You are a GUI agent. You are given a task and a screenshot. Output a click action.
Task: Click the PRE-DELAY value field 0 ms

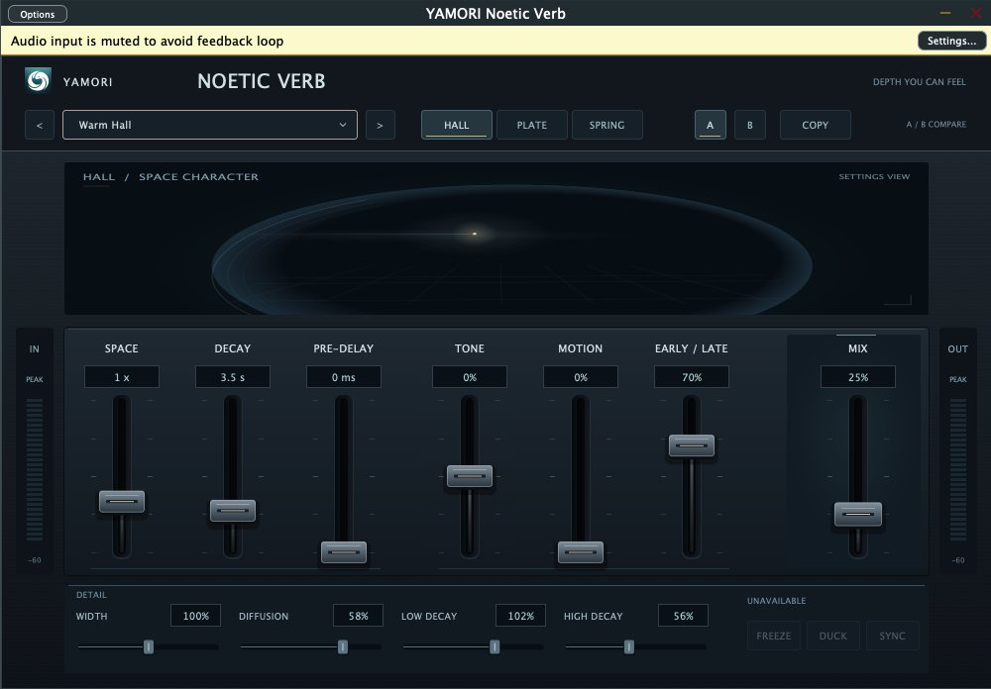344,377
